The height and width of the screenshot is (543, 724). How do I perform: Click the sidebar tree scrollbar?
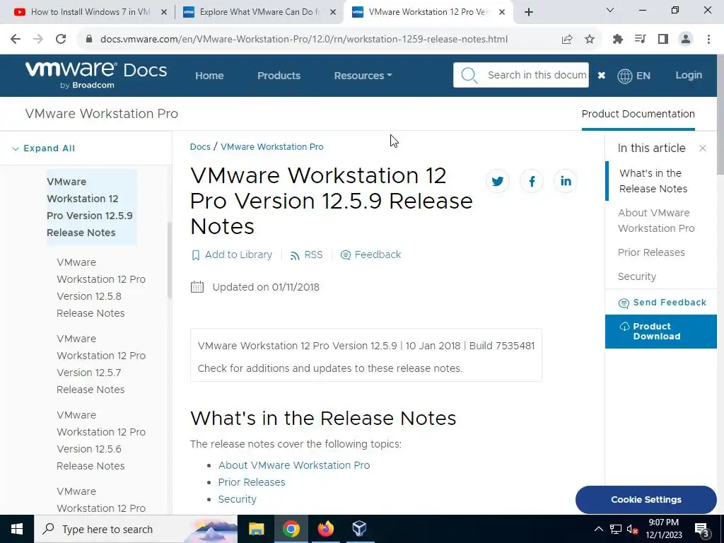170,260
